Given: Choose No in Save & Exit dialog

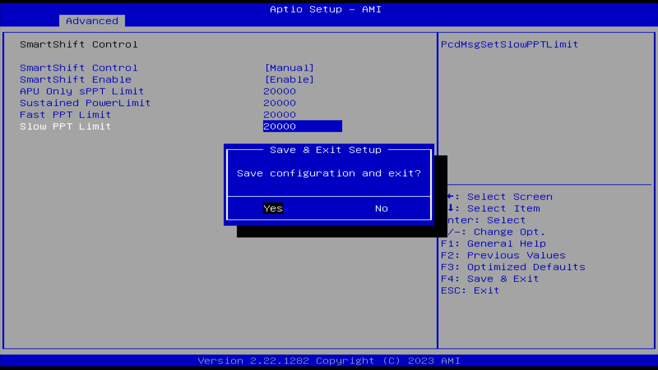Looking at the screenshot, I should click(x=381, y=208).
